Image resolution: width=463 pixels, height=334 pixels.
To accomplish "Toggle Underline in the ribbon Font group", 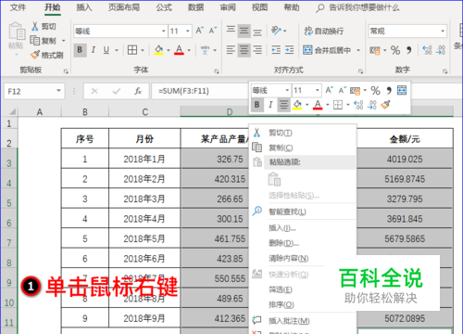I will point(106,50).
